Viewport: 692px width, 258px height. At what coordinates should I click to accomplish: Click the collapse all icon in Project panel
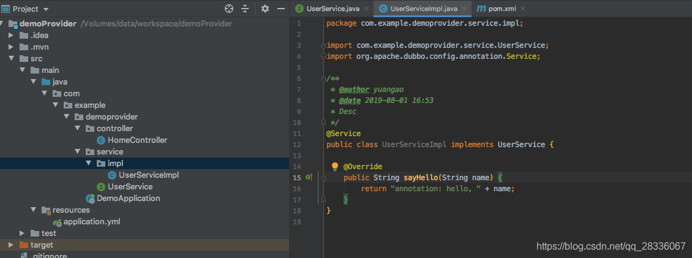[245, 9]
